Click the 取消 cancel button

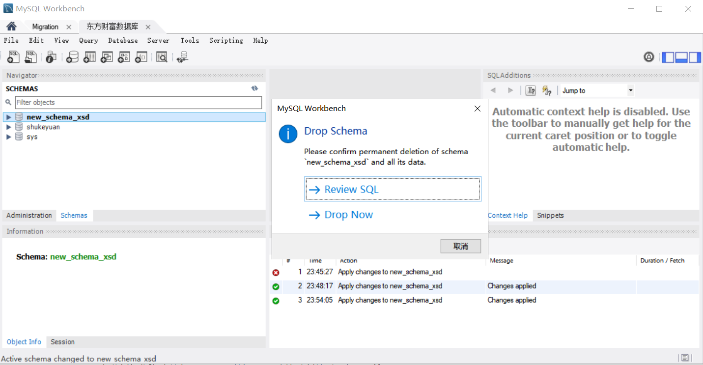(460, 246)
